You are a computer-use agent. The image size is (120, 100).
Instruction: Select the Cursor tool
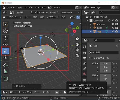coord(5,31)
